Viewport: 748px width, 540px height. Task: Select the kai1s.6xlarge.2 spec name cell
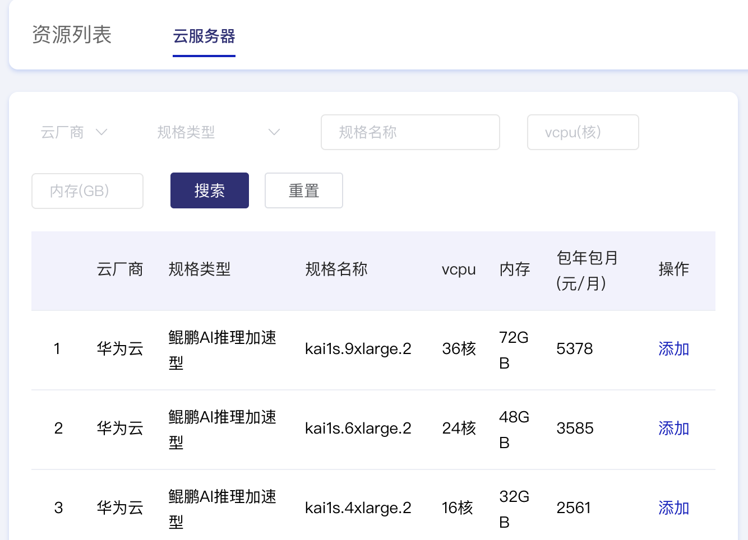[x=358, y=429]
